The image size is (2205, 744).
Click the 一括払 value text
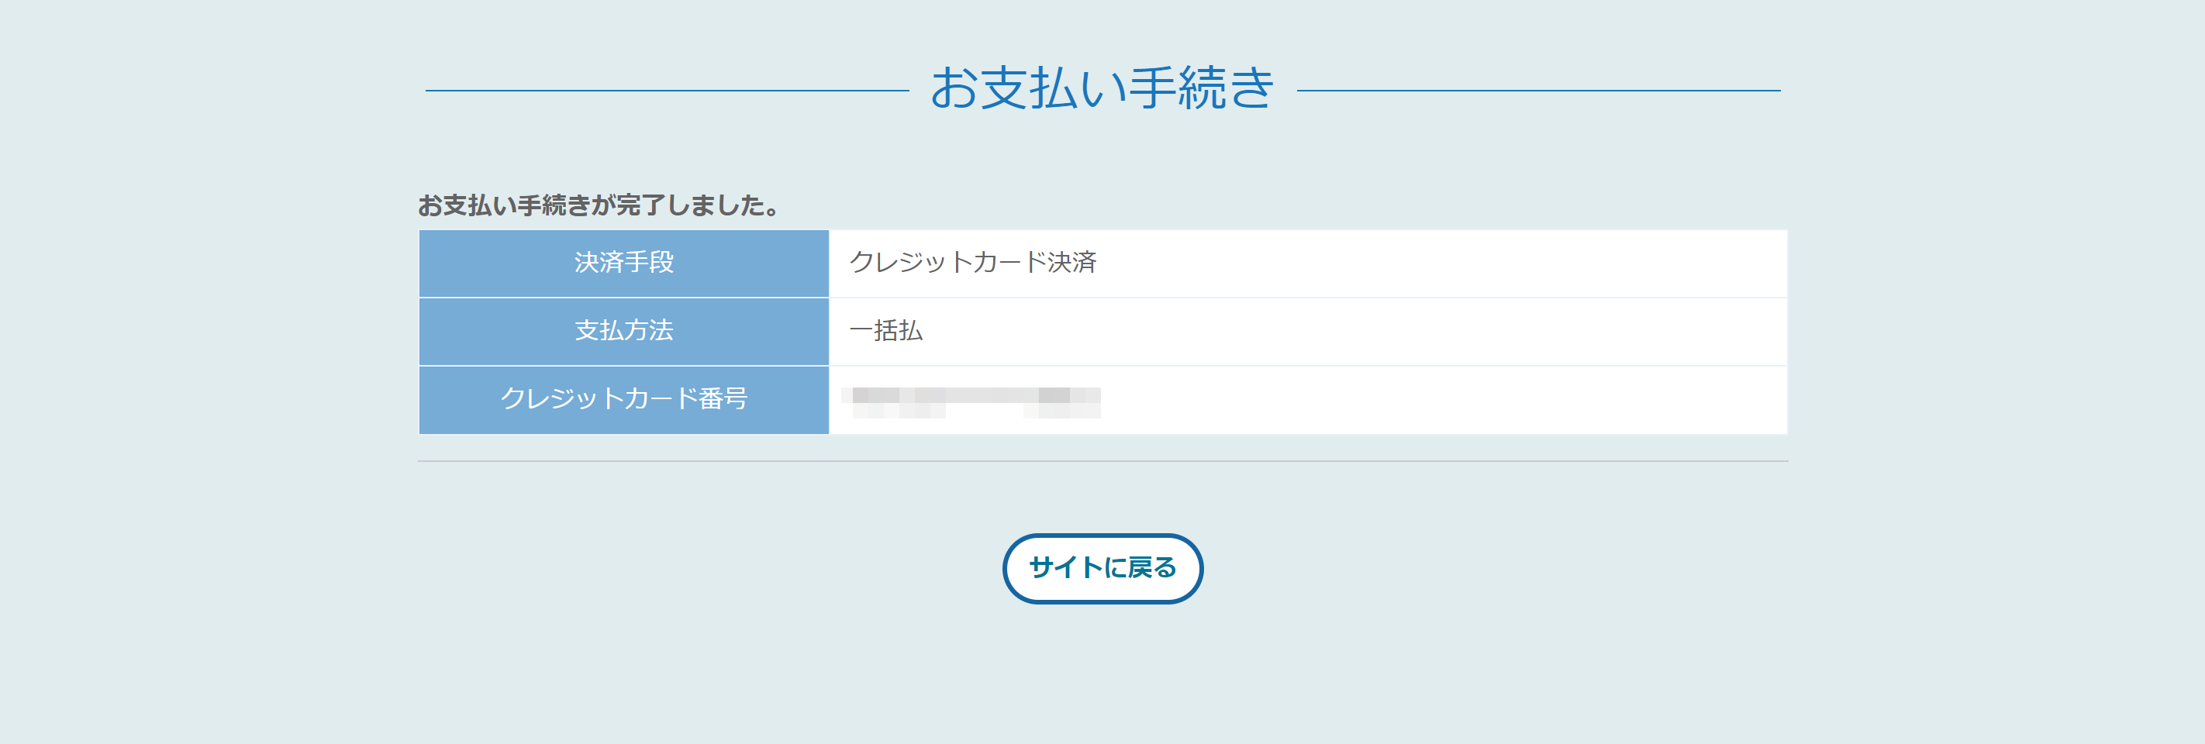[x=886, y=331]
